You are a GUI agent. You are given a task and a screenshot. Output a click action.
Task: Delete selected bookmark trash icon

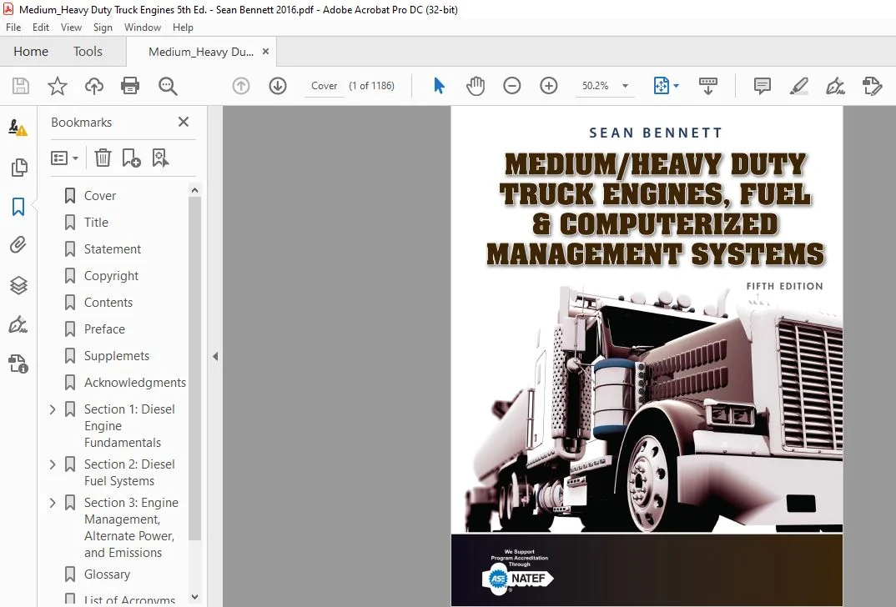pyautogui.click(x=103, y=158)
